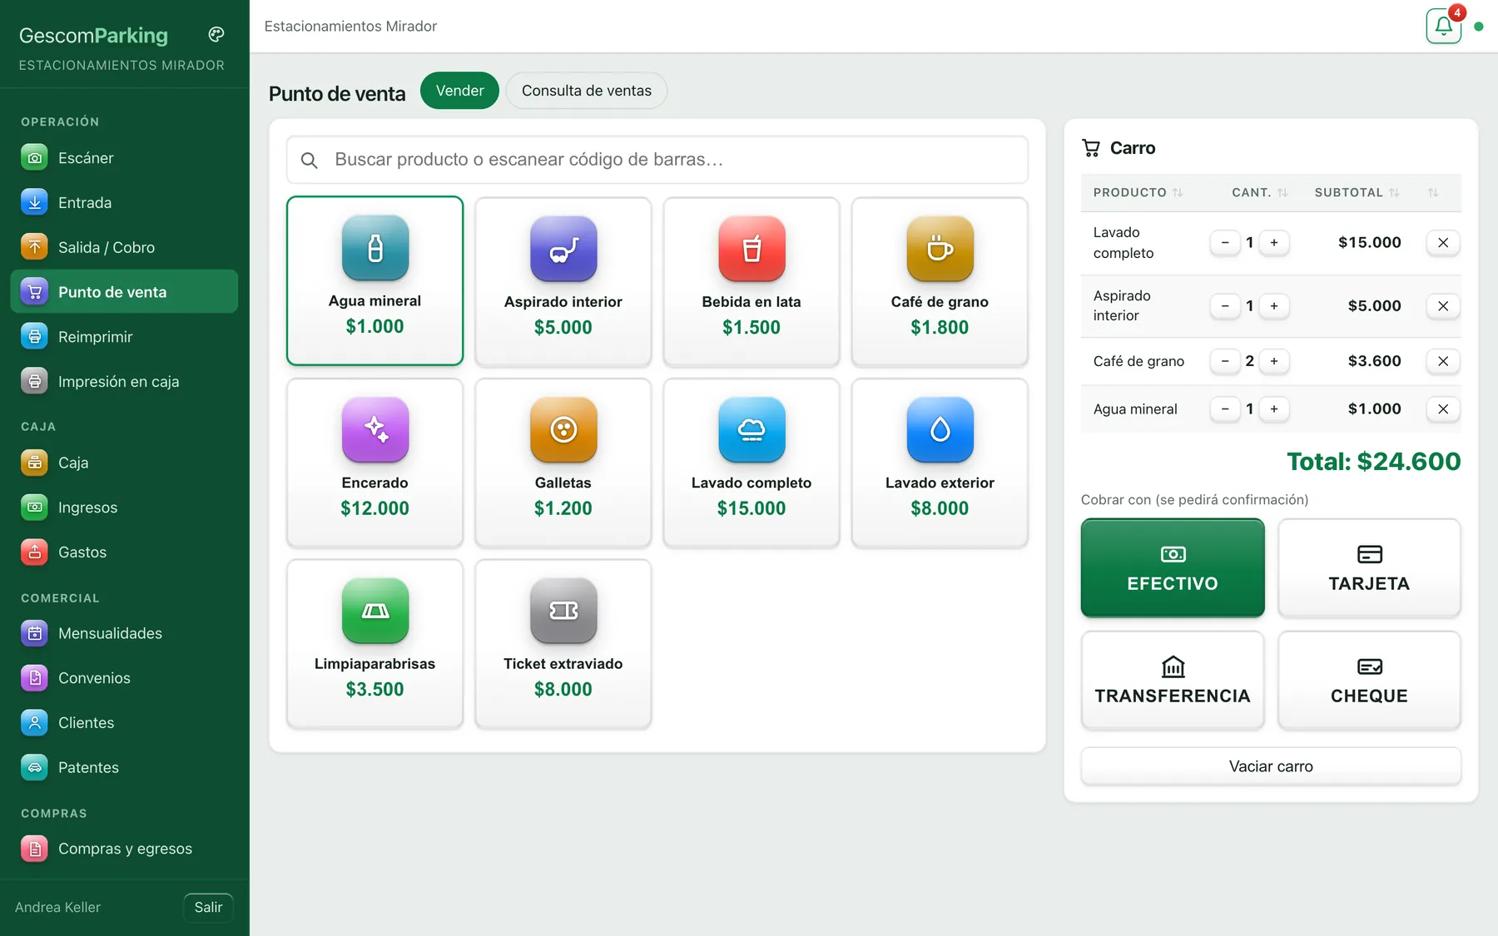Go to Entrada in the sidebar

pyautogui.click(x=124, y=203)
